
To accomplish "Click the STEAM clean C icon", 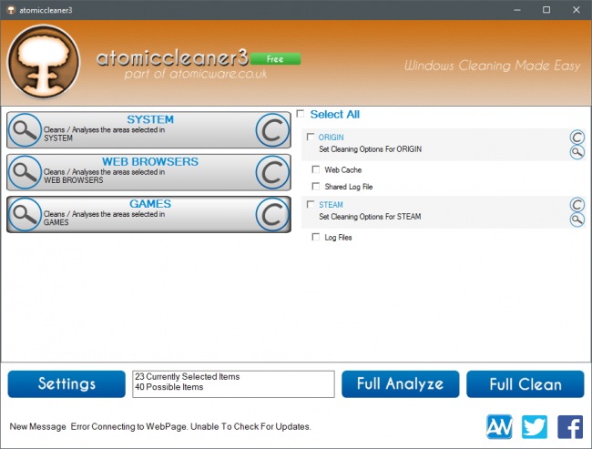I will tap(577, 205).
